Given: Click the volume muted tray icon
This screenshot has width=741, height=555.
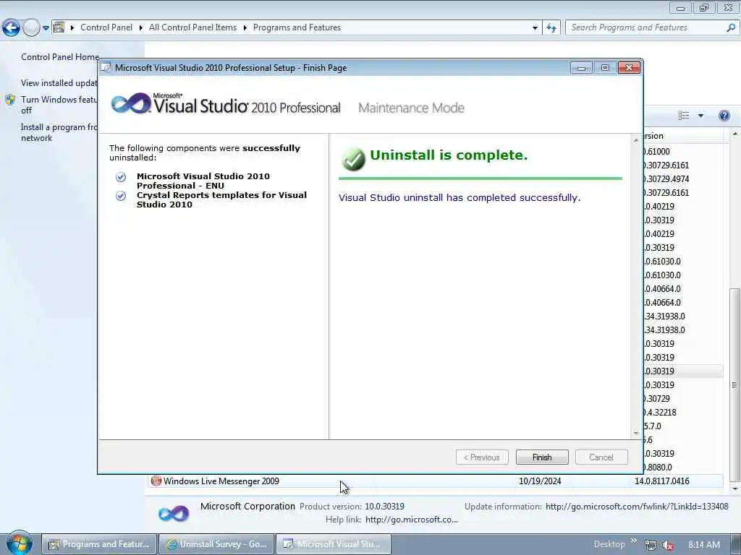Looking at the screenshot, I should (667, 545).
